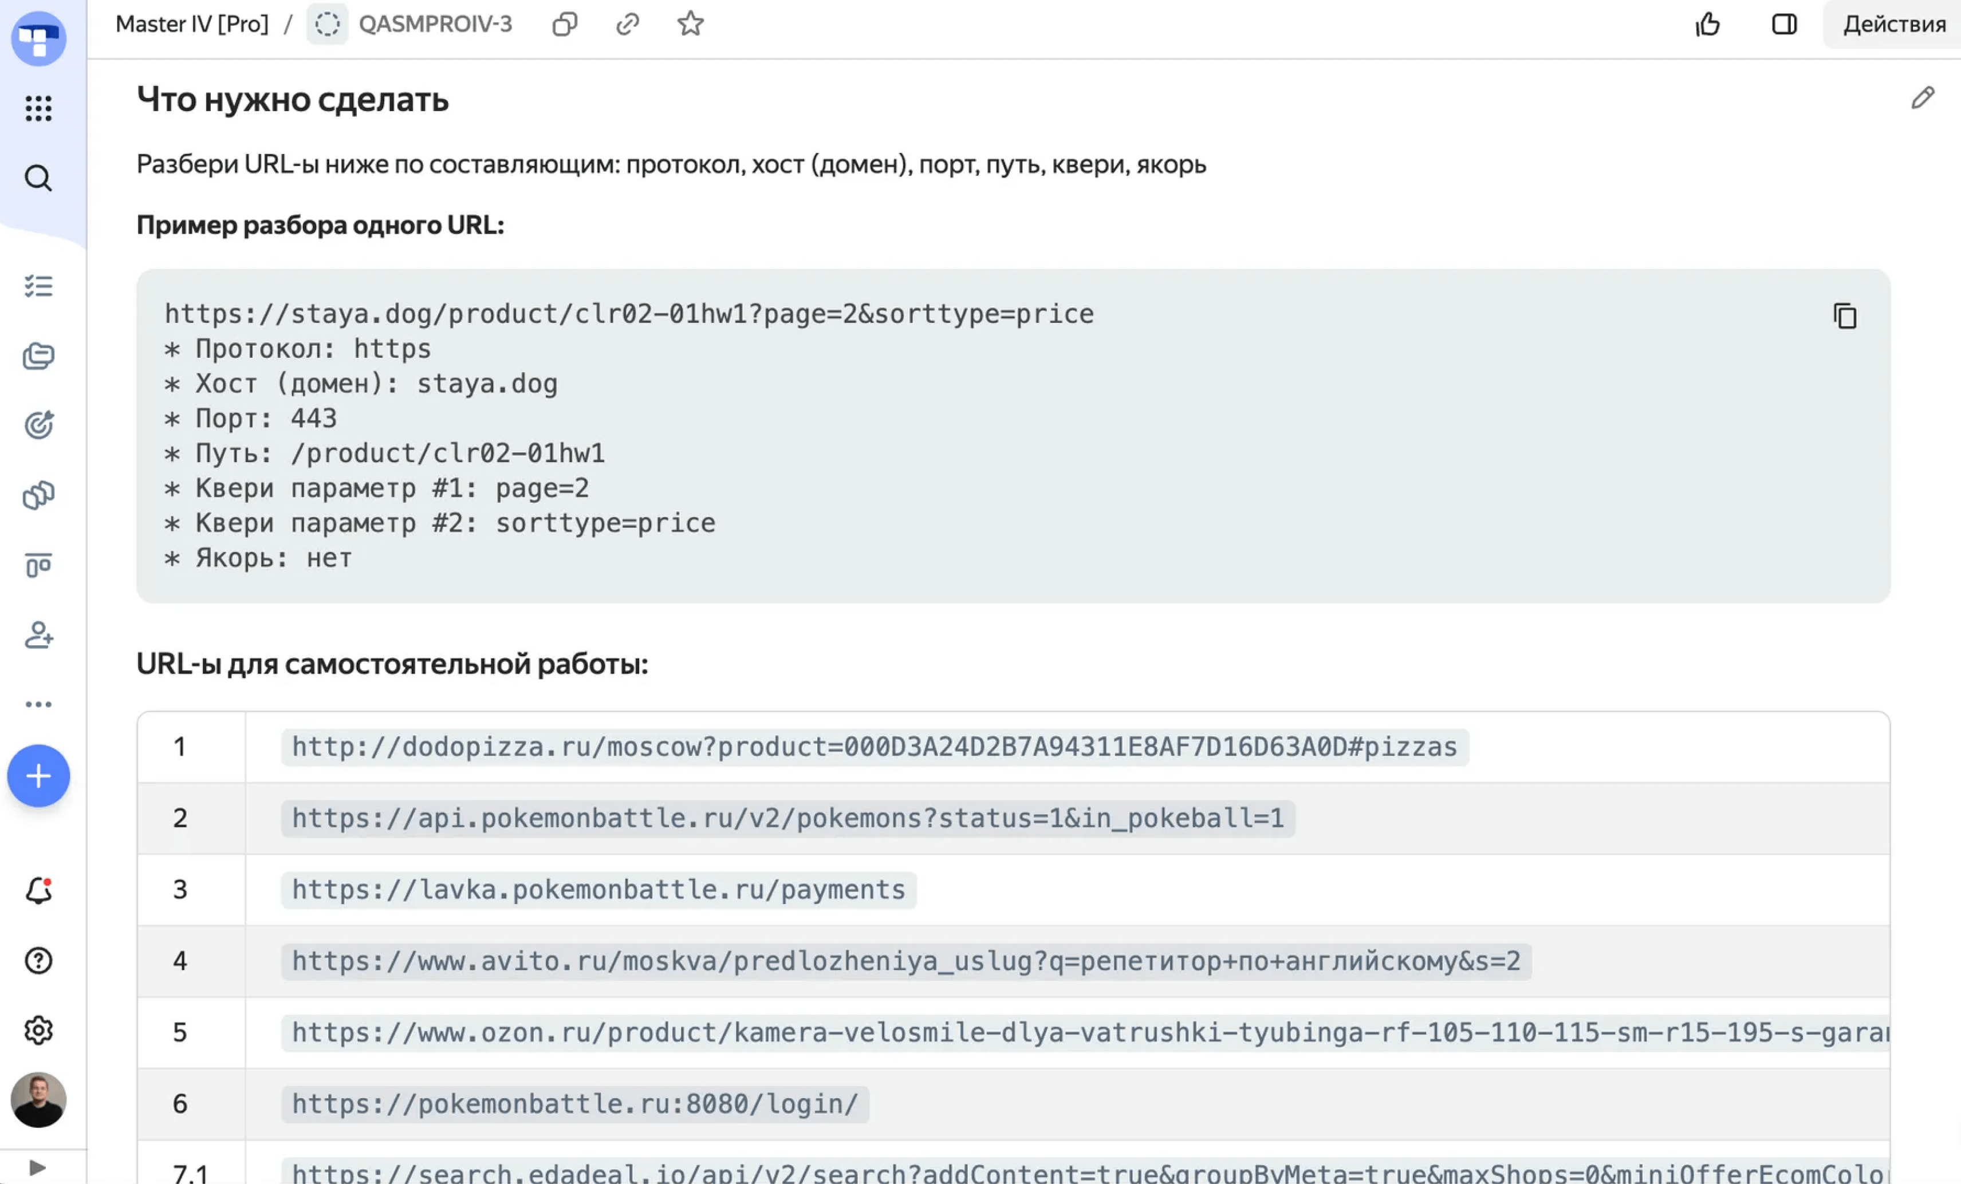Open the goals target icon
Image resolution: width=1961 pixels, height=1184 pixels.
(x=38, y=425)
